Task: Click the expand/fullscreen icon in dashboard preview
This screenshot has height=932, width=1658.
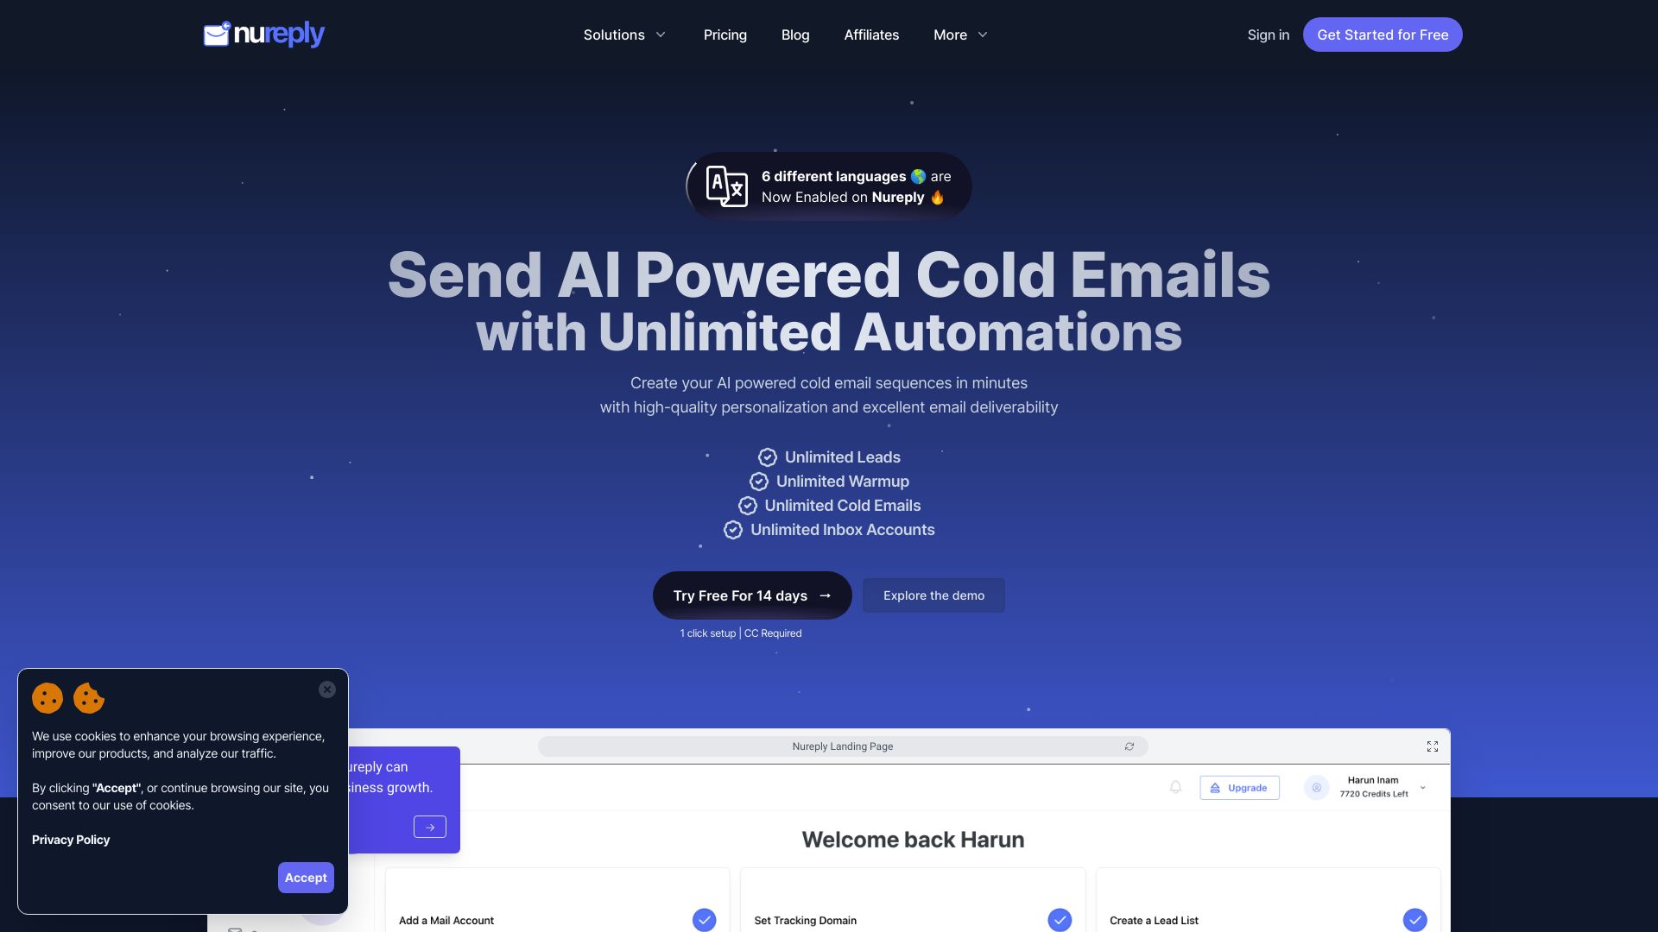Action: (1433, 746)
